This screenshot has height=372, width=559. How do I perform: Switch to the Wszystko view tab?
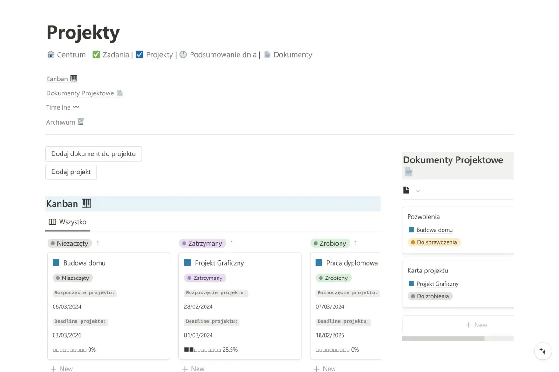point(67,222)
